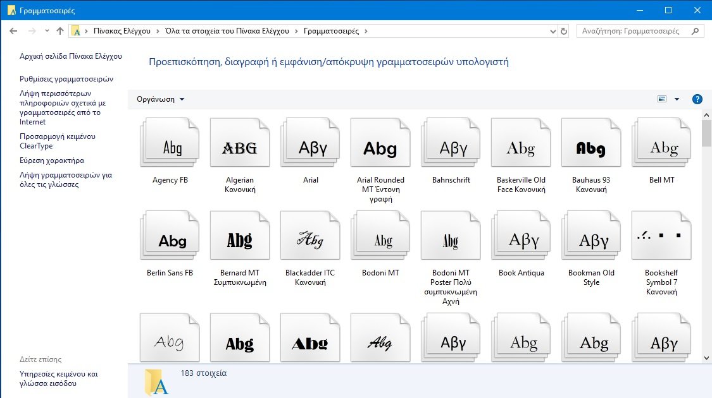Click the Back navigation arrow

[14, 31]
